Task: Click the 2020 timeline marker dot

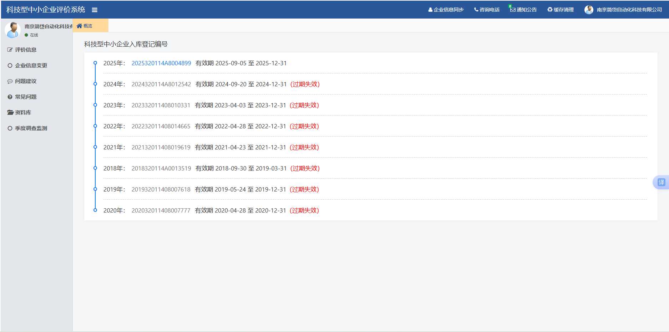Action: 95,210
